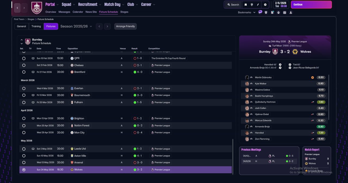
Task: Switch to the Calendar tab
Action: pos(78,12)
